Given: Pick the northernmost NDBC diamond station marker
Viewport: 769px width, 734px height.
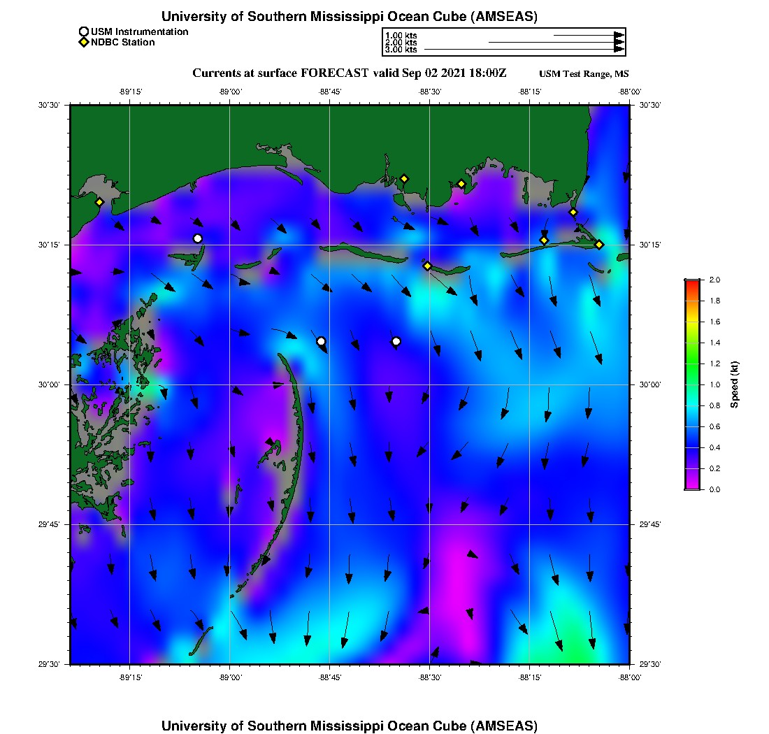Looking at the screenshot, I should (404, 178).
